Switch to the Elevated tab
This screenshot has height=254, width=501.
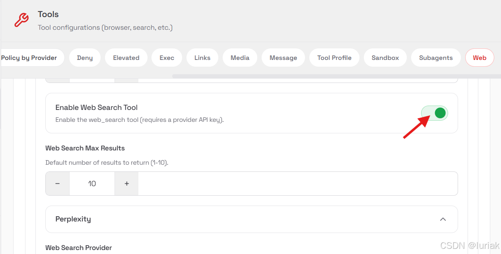coord(126,58)
